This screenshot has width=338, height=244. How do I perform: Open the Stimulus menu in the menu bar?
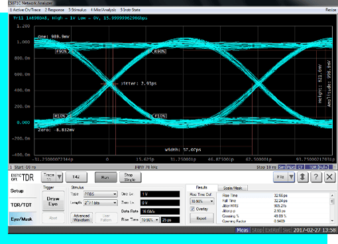coord(78,10)
